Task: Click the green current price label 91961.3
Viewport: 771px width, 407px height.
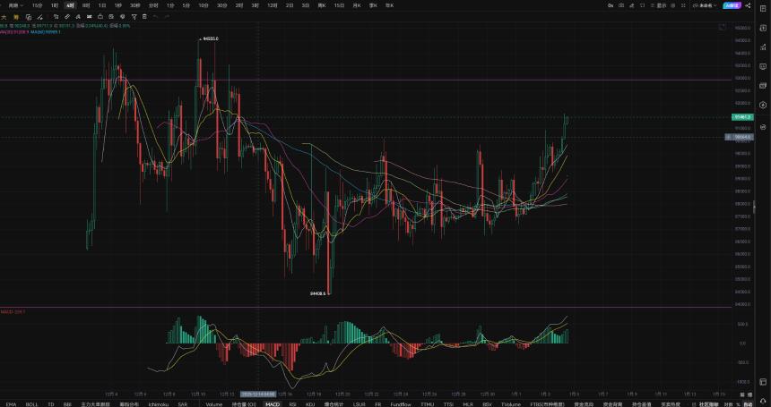Action: click(x=742, y=117)
